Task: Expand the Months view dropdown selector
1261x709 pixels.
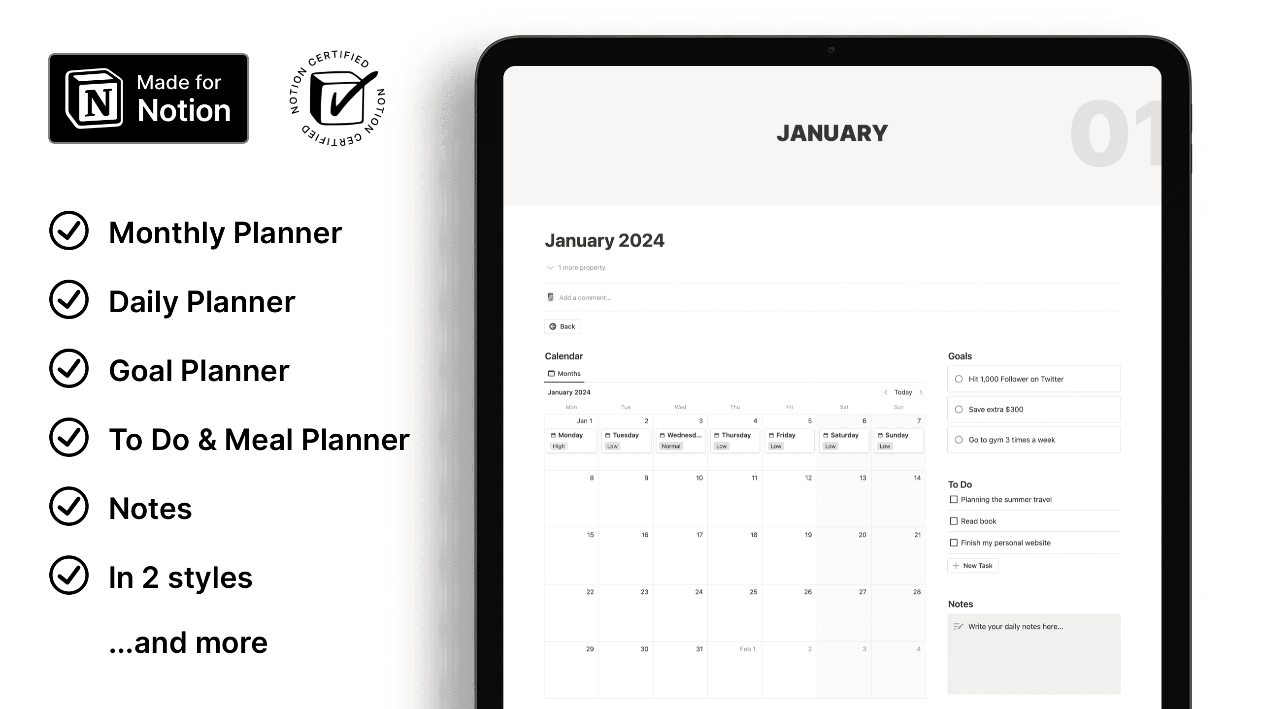Action: tap(563, 372)
